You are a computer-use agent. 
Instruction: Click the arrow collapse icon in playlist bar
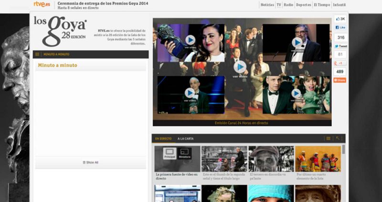(x=338, y=138)
